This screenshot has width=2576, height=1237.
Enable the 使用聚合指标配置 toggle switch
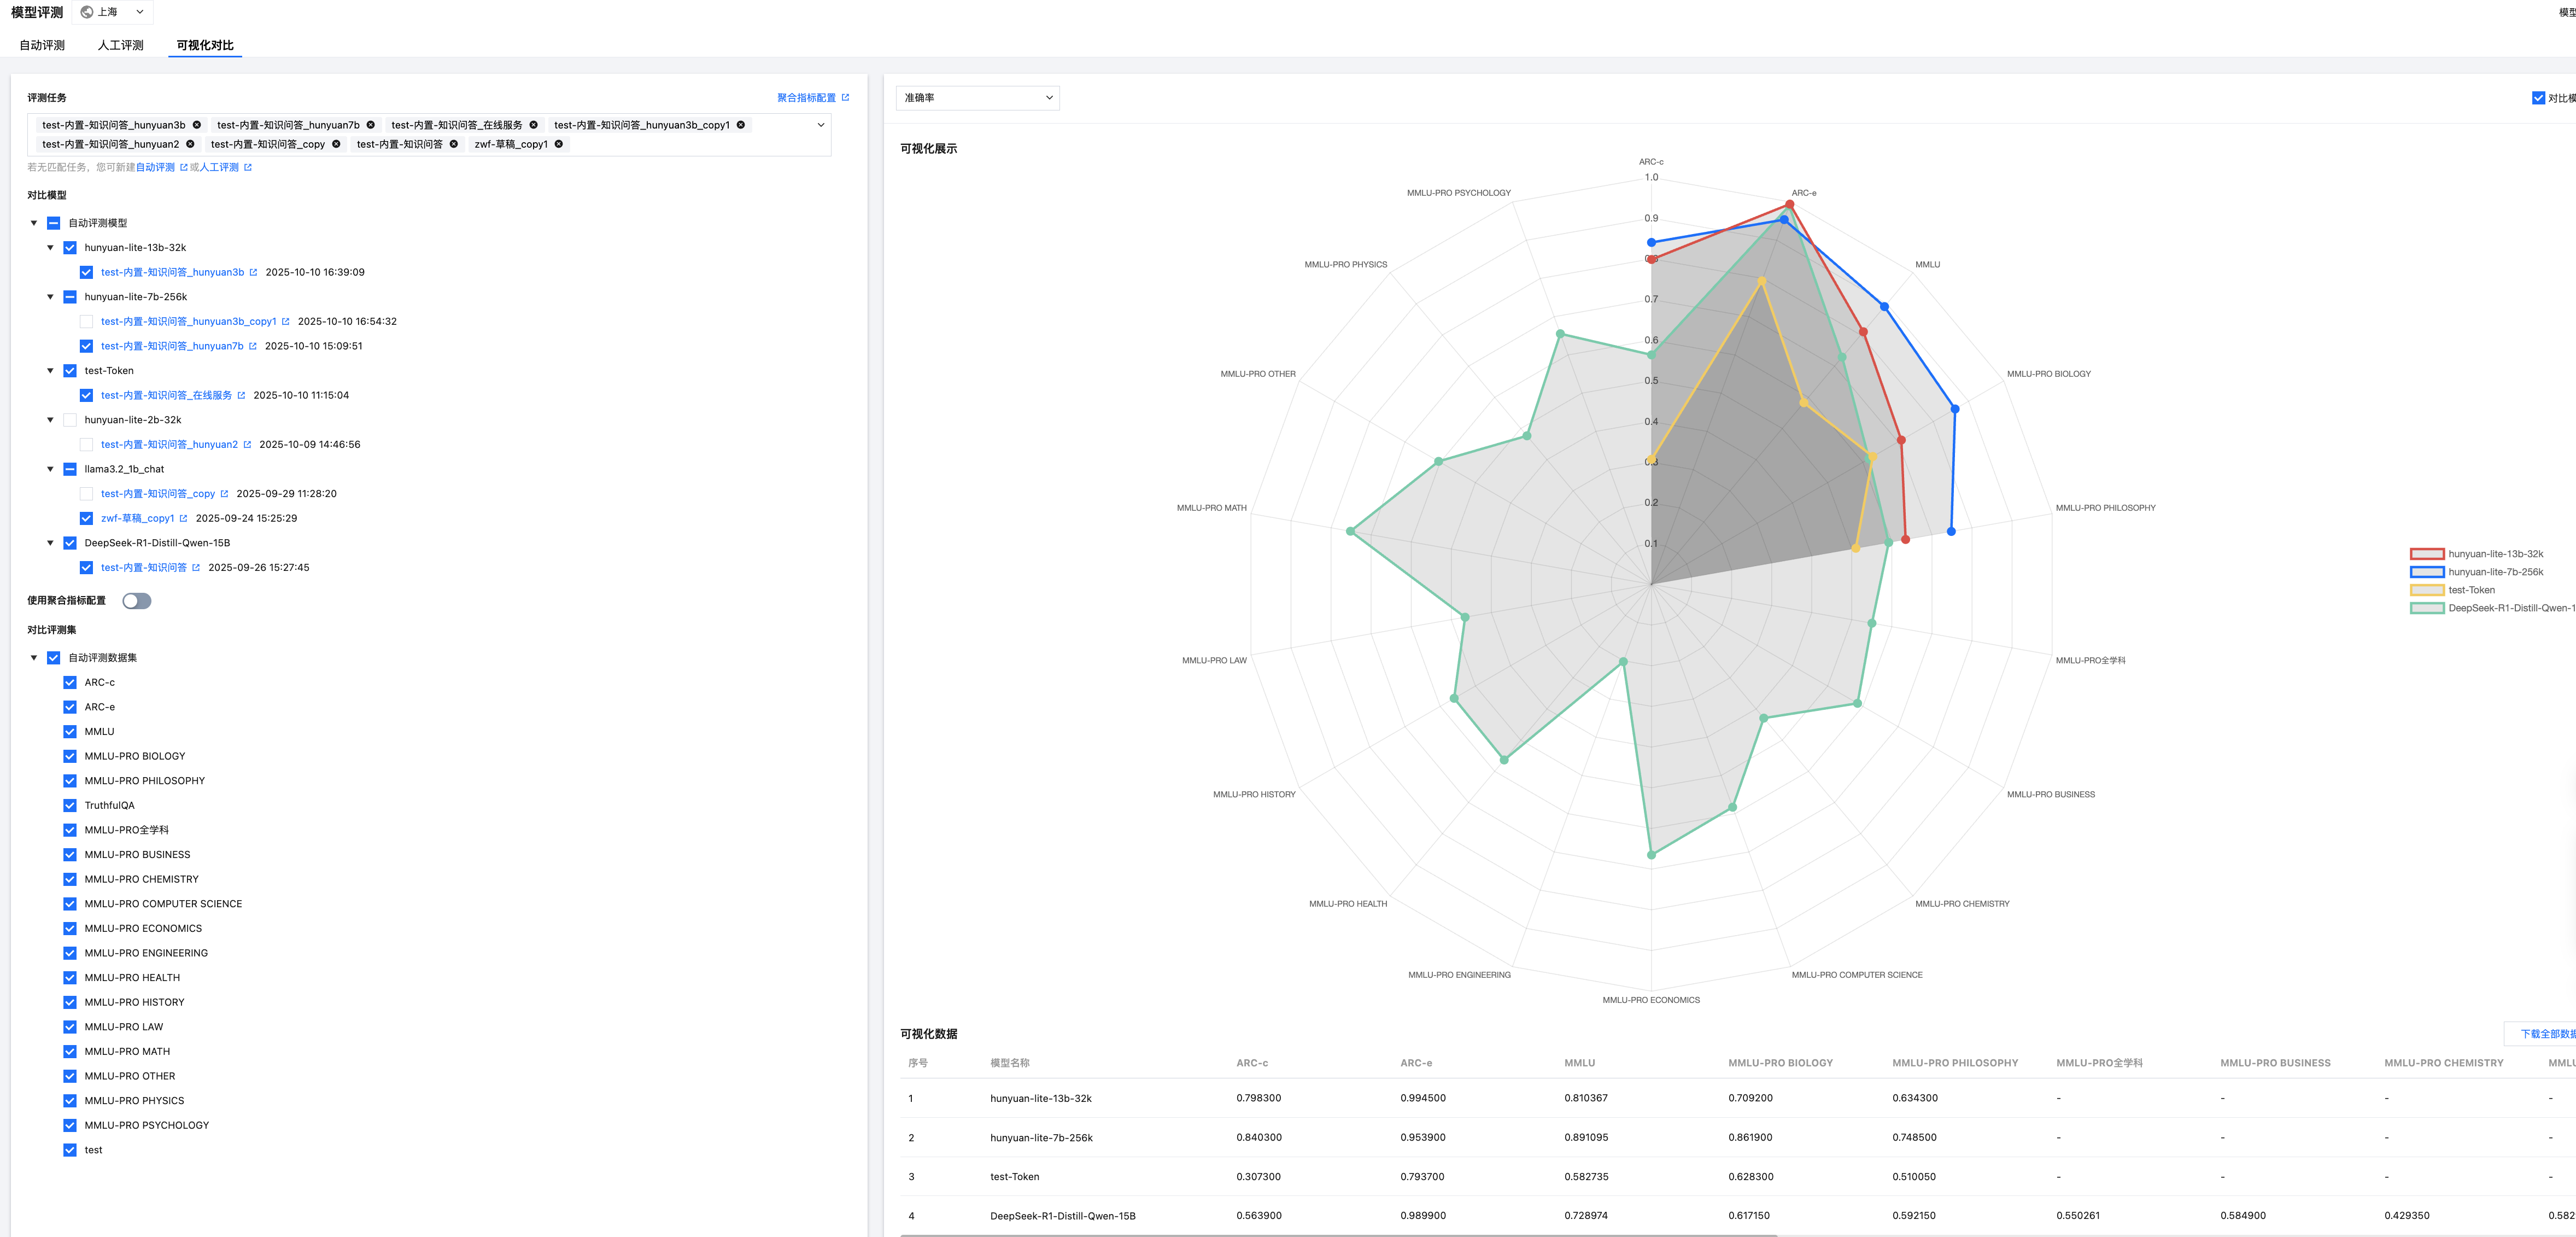pyautogui.click(x=136, y=601)
